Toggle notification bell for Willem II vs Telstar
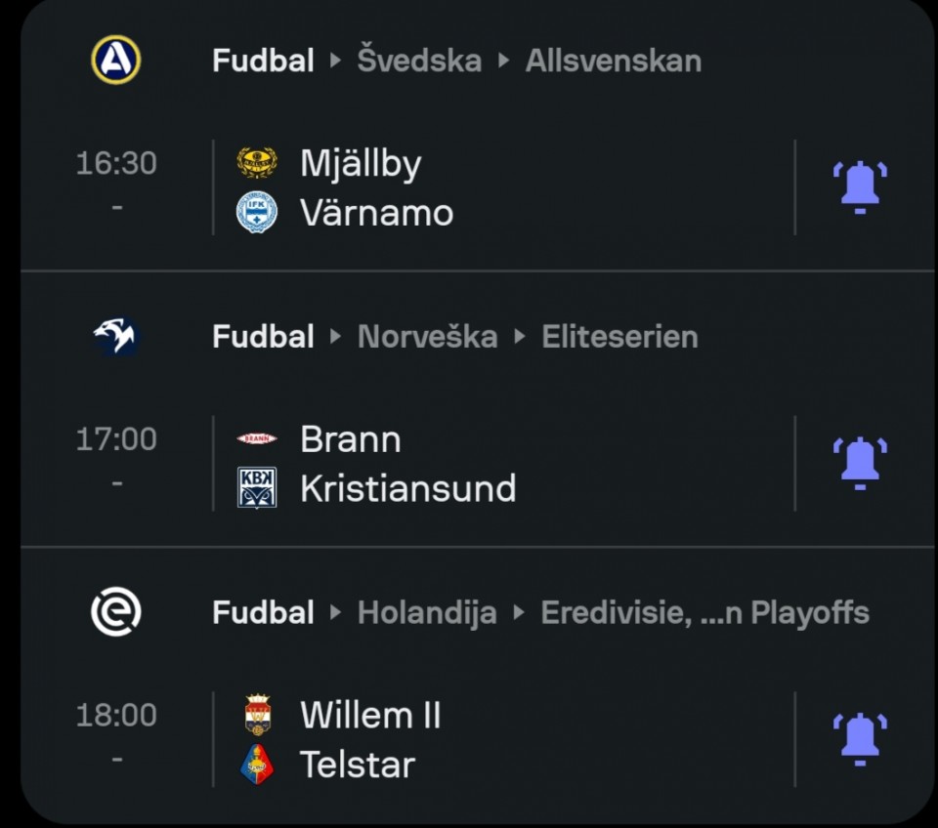Viewport: 938px width, 828px height. [860, 739]
